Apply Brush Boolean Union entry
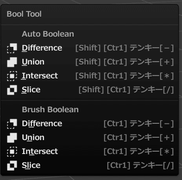 coord(90,138)
